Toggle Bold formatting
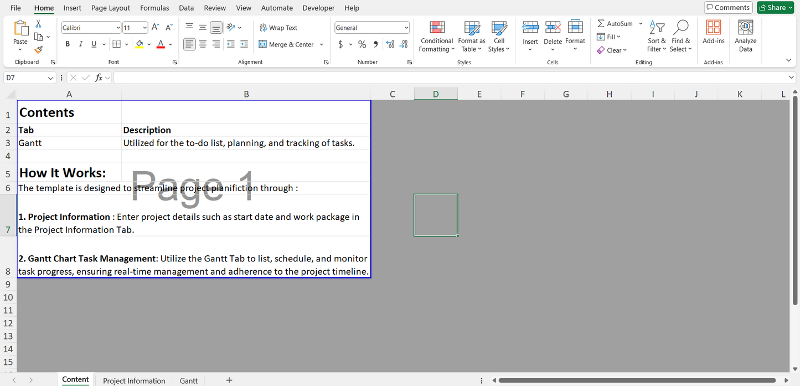800x386 pixels. click(x=68, y=44)
